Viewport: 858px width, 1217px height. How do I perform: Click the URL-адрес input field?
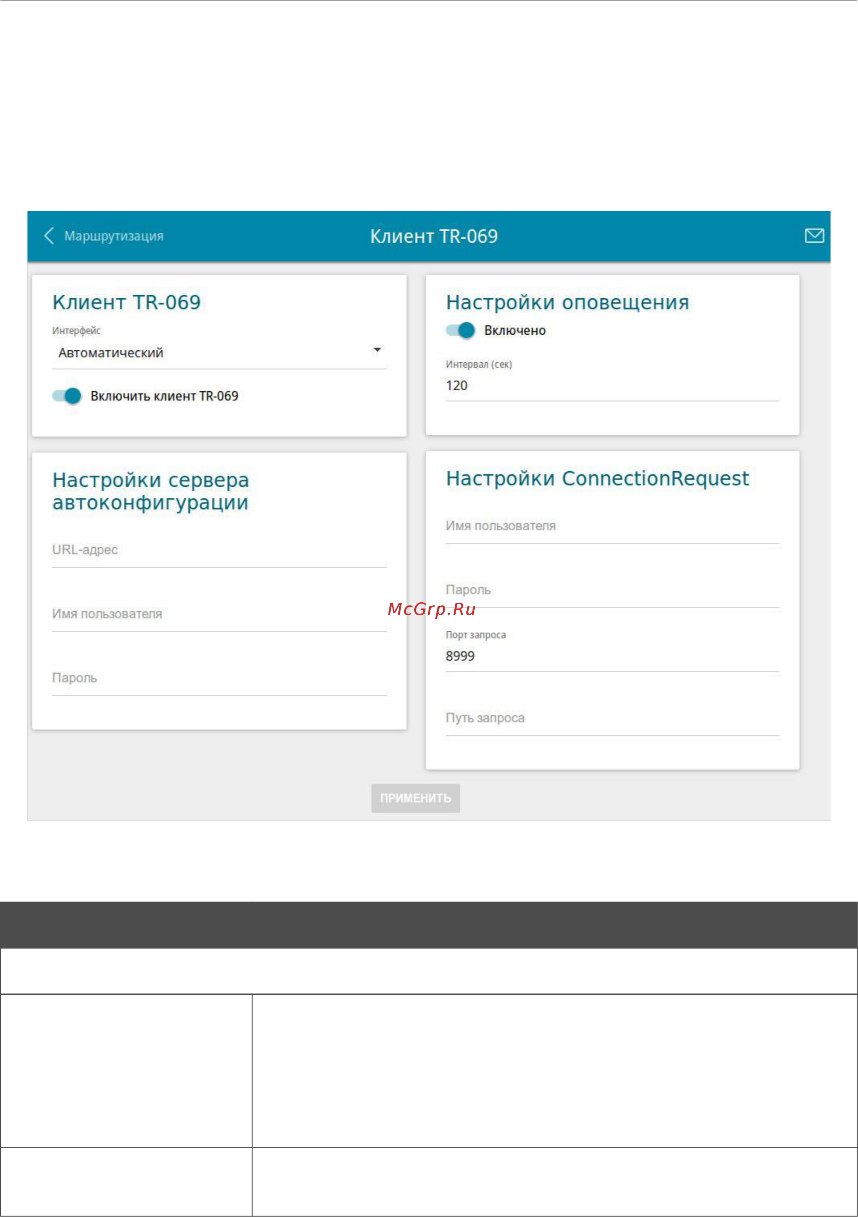(220, 551)
